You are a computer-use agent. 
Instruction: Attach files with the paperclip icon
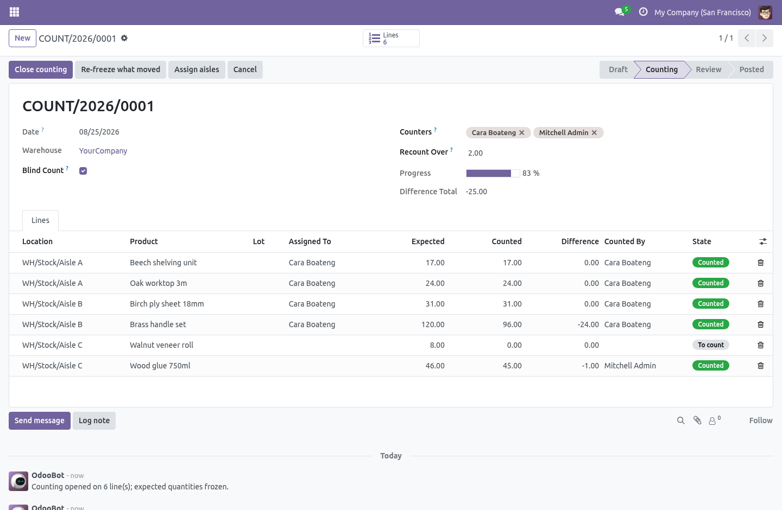click(698, 420)
